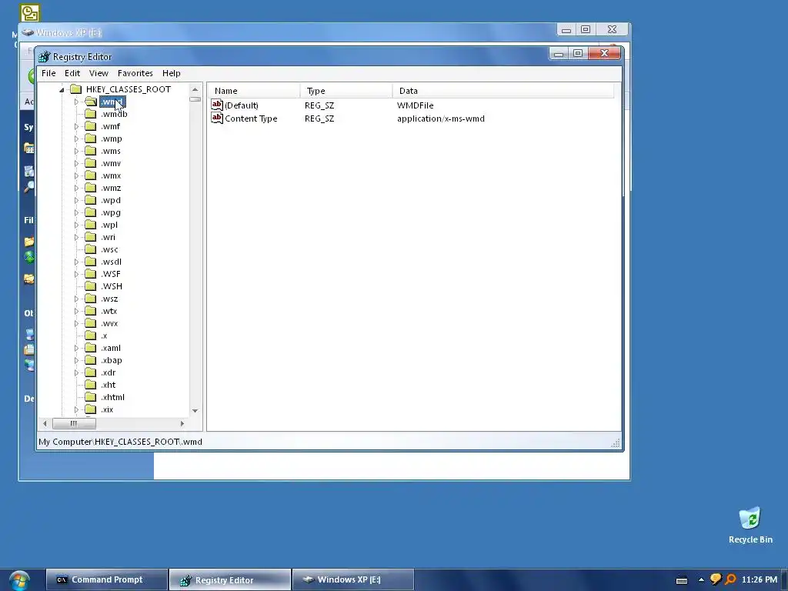The width and height of the screenshot is (788, 591).
Task: Expand the .wsdl key
Action: (76, 262)
